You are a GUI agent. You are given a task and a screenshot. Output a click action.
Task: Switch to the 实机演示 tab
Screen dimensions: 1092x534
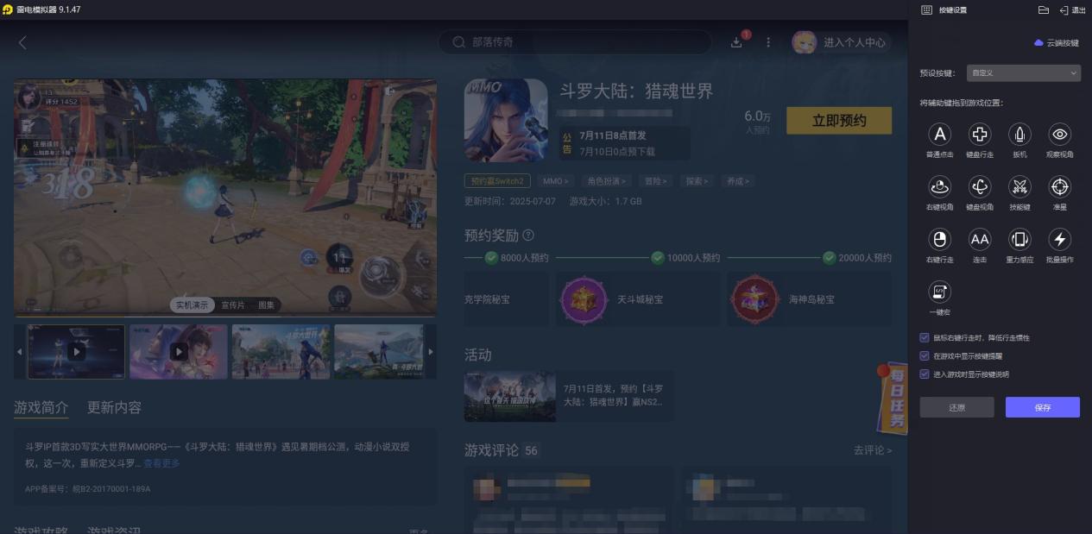point(192,305)
